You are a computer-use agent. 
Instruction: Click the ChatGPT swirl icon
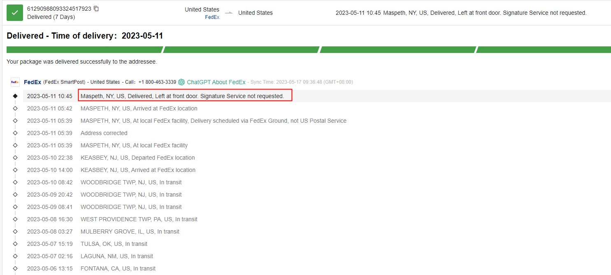tap(181, 82)
